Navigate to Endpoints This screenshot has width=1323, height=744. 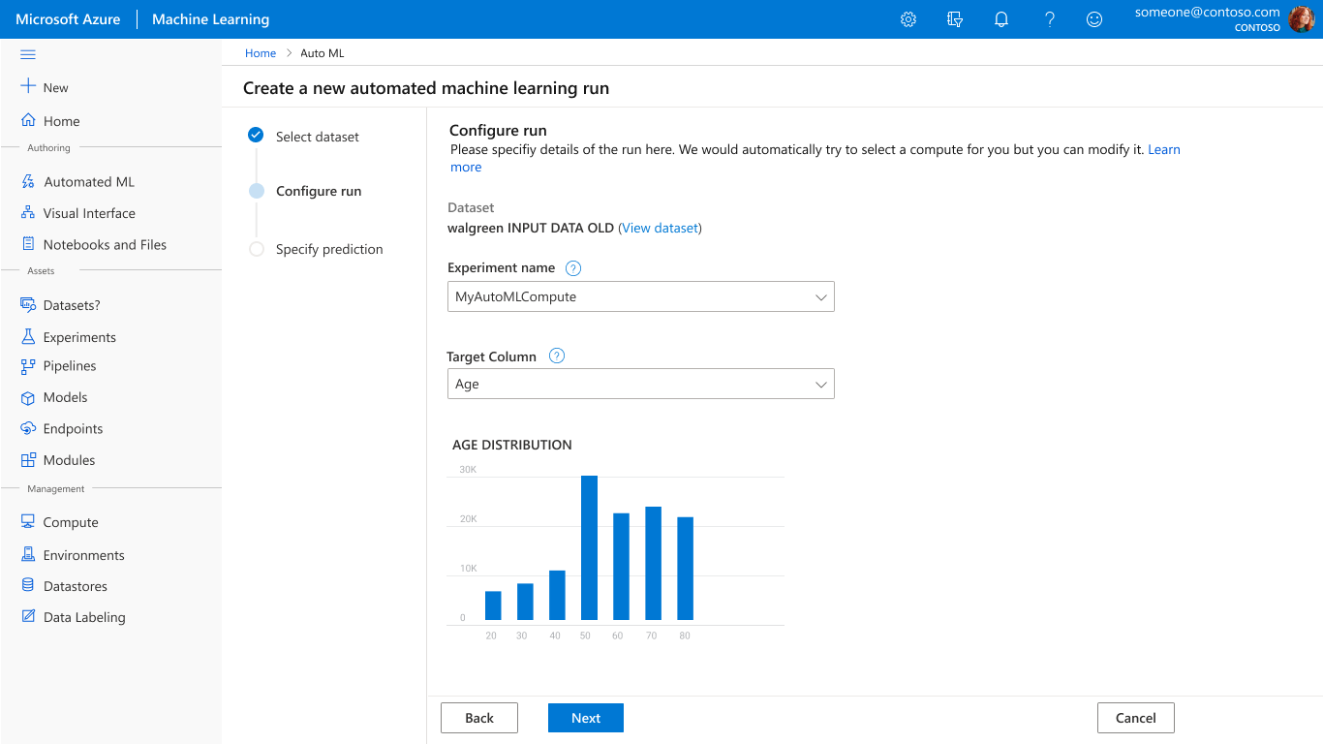[73, 428]
